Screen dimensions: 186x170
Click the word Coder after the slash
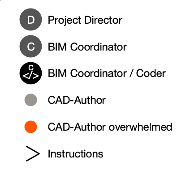pos(151,73)
